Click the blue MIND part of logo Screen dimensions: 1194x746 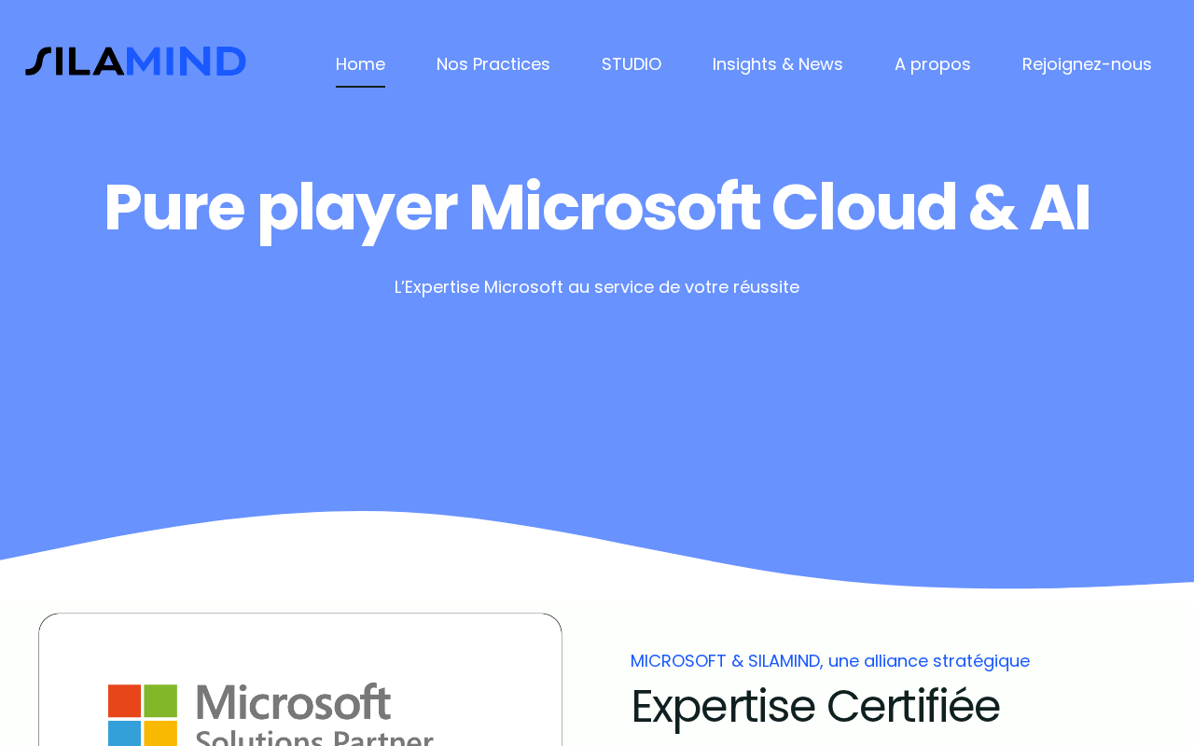[x=186, y=62]
